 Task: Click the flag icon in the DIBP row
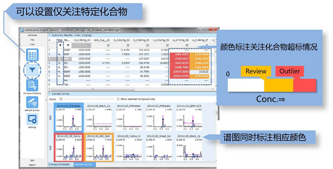[x=59, y=50]
